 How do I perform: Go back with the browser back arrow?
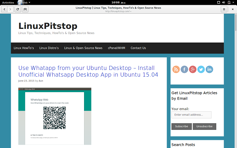pyautogui.click(x=4, y=9)
